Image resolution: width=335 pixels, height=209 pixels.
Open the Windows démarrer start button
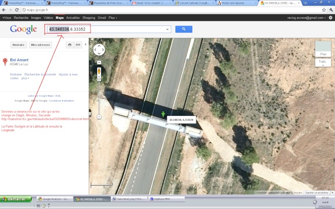[16, 199]
